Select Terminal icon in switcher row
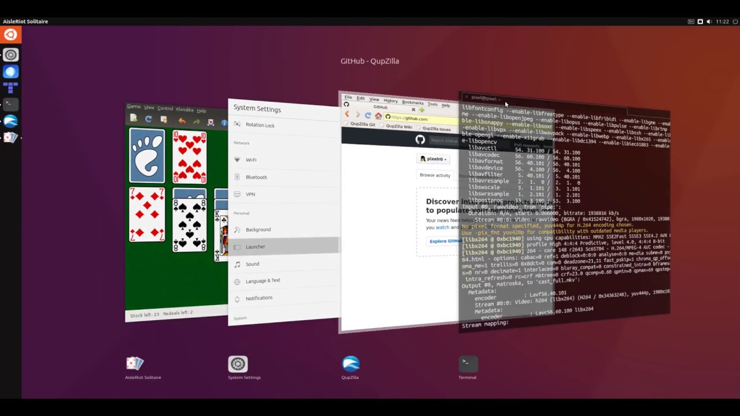740x416 pixels. click(x=468, y=363)
